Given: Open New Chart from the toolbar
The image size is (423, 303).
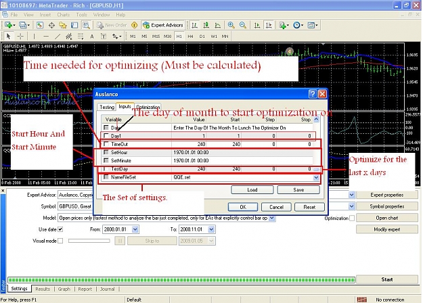Looking at the screenshot, I should (9, 25).
